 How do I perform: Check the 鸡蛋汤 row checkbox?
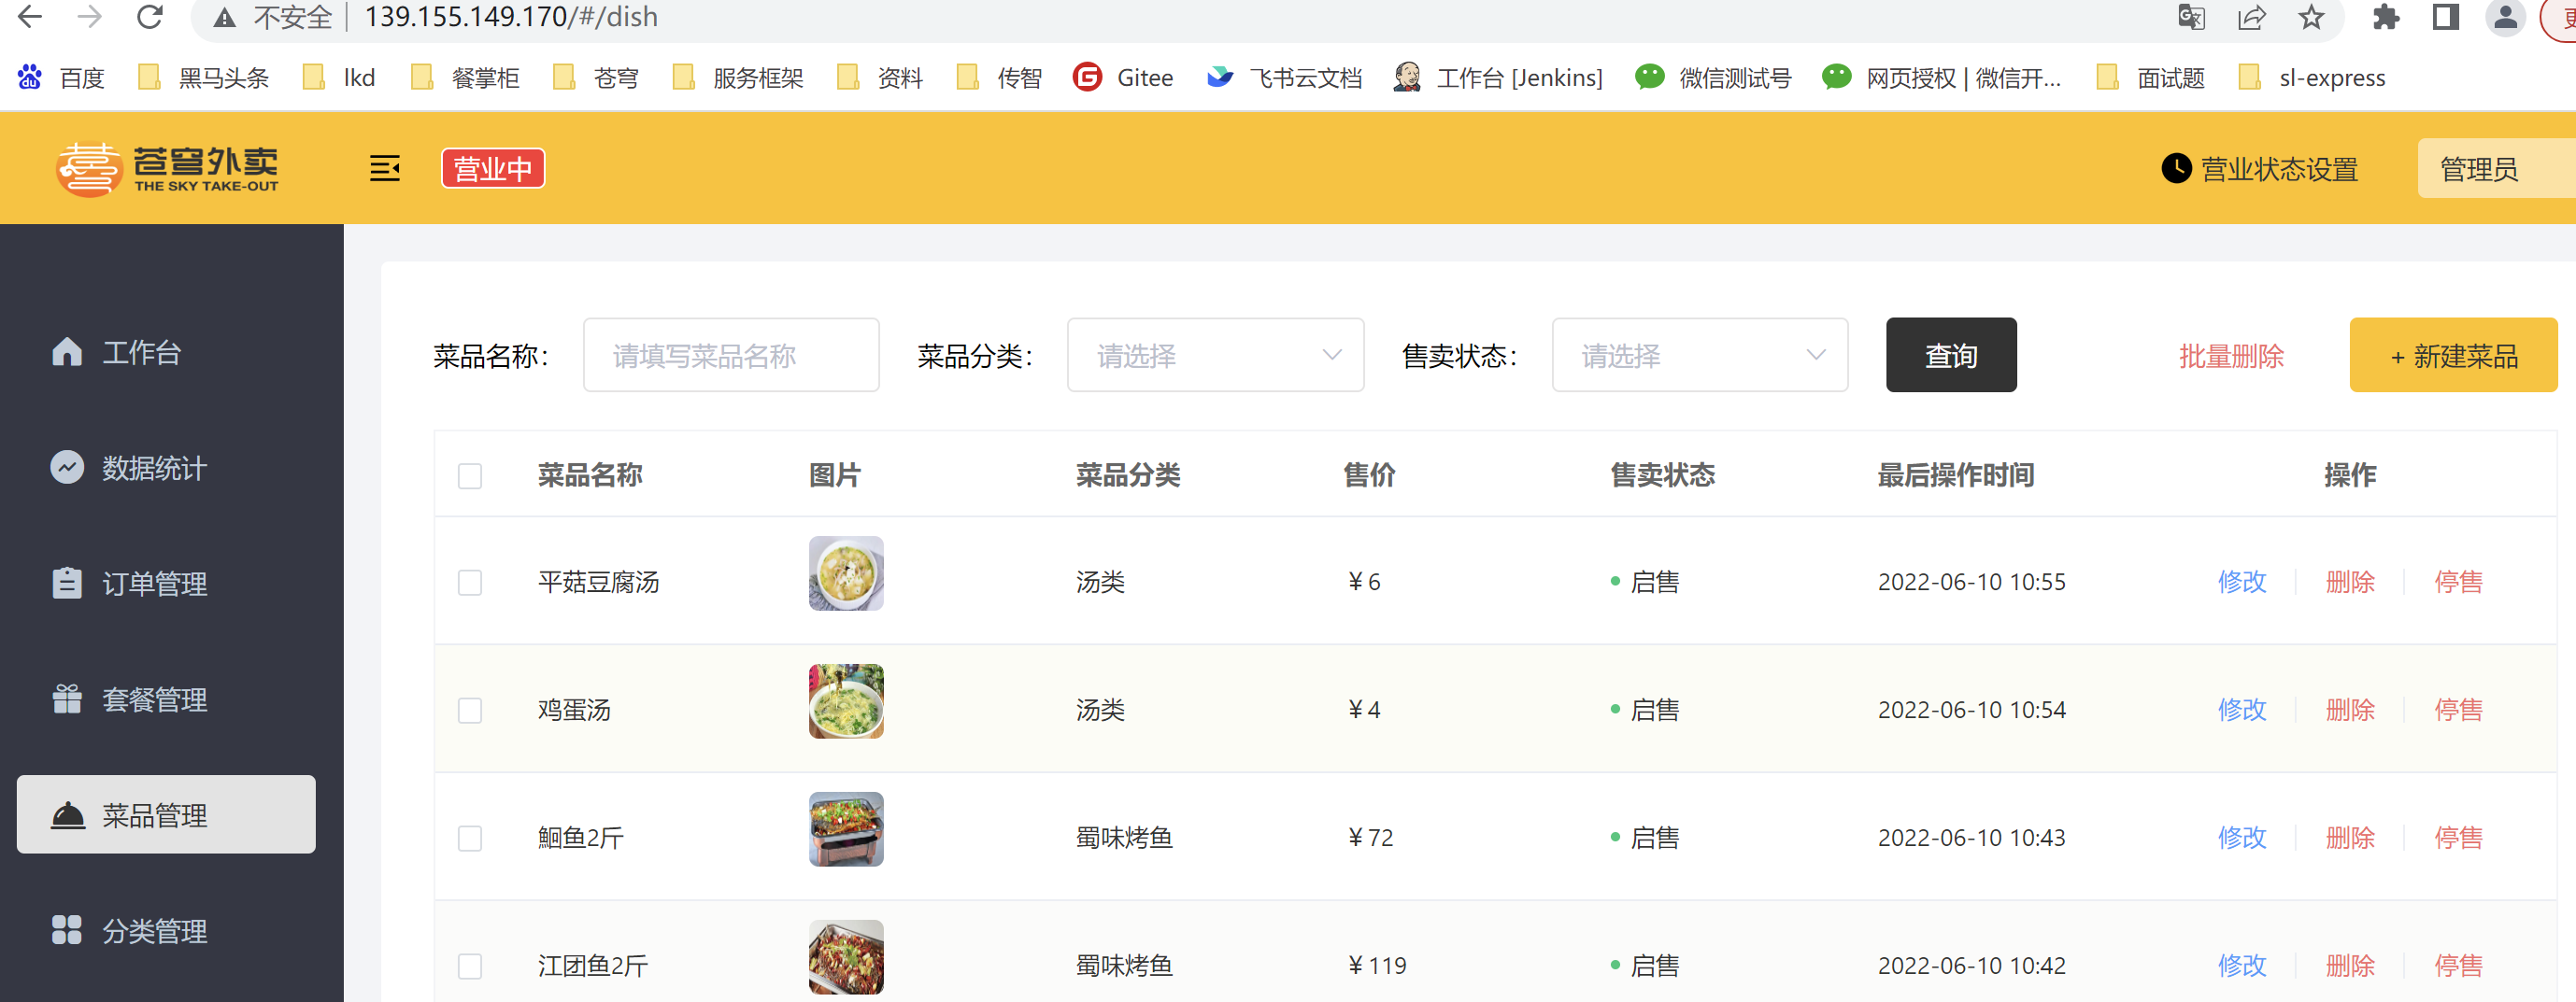click(470, 711)
